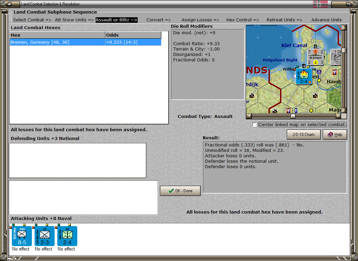358x261 pixels.
Task: Click the BB Bismarck naval counter on the map
Action: tap(315, 57)
